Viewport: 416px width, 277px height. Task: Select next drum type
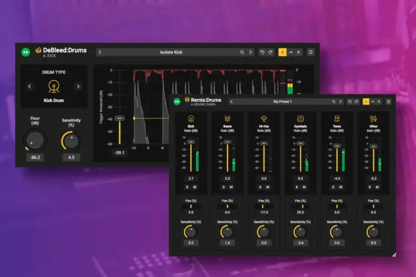[x=78, y=86]
